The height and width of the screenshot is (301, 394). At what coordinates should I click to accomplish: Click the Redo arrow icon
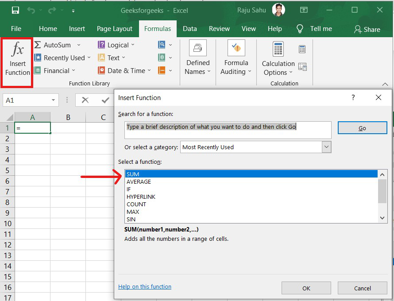point(52,10)
